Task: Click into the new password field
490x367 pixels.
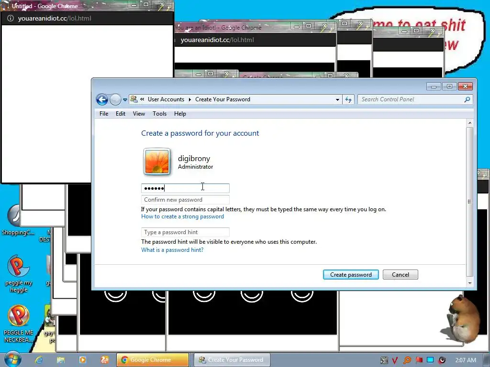Action: [x=185, y=188]
